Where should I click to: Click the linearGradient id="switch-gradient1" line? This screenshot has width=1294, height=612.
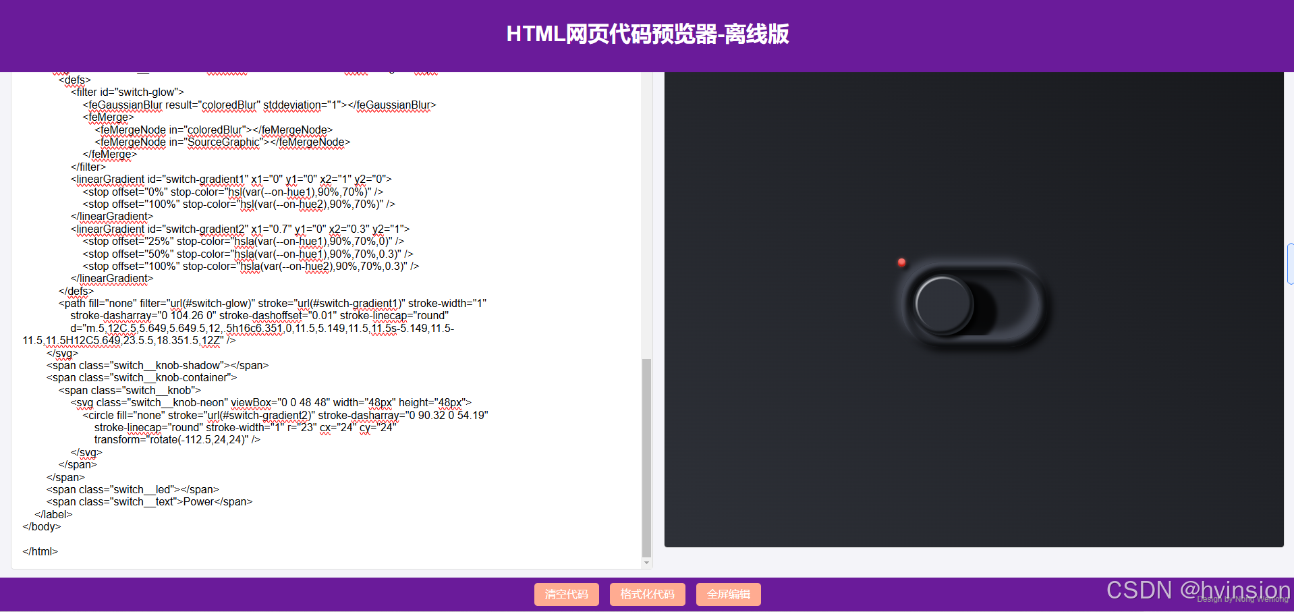231,179
